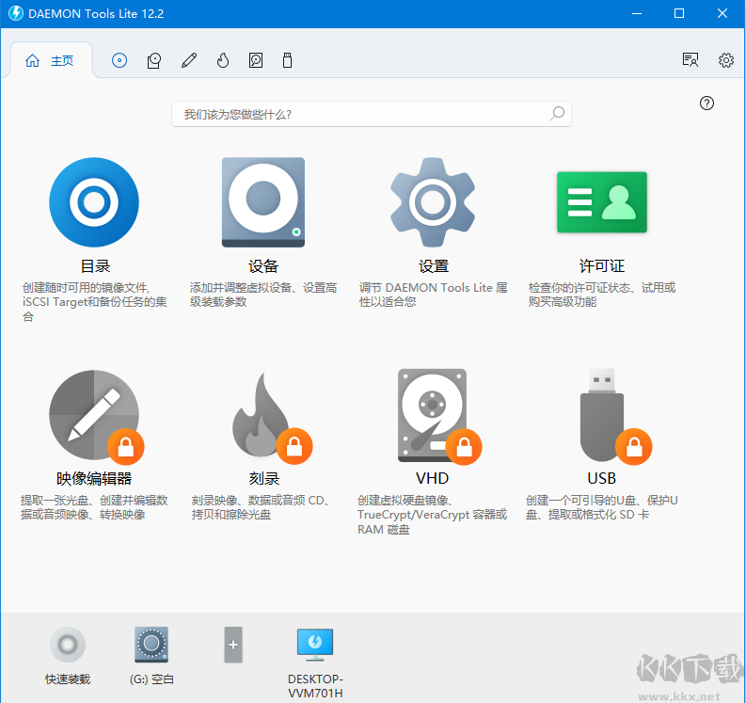Click the help question mark icon
Screen dimensions: 746x703
[x=706, y=103]
